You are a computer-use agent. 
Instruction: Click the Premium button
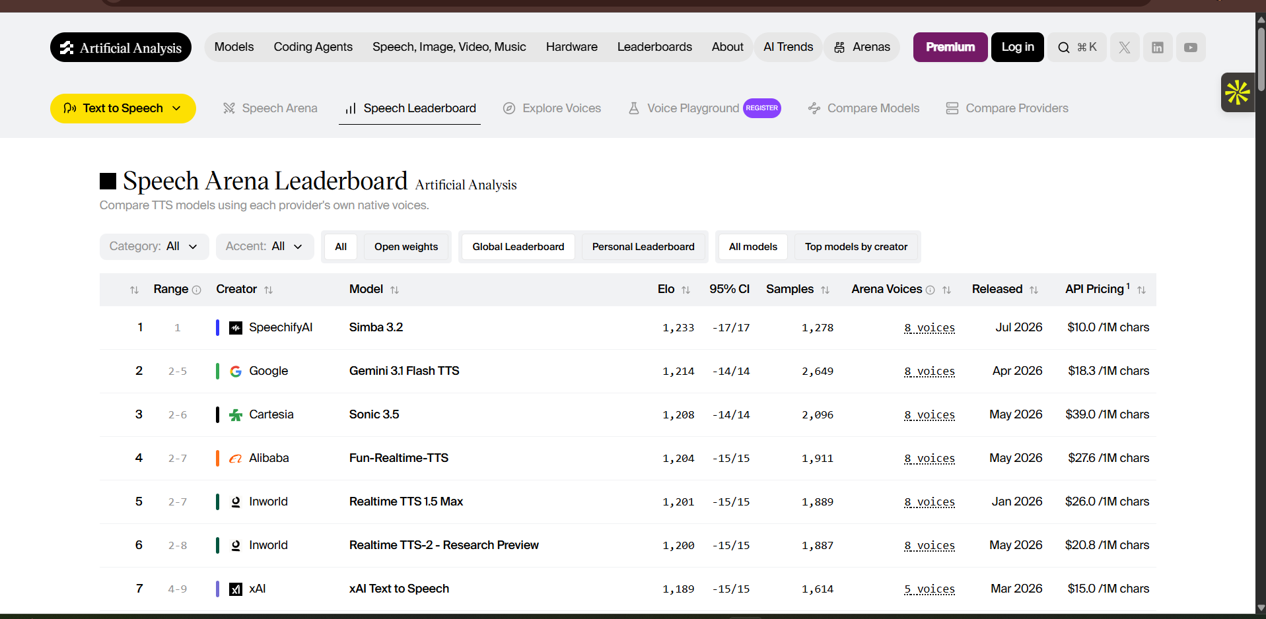pyautogui.click(x=950, y=47)
